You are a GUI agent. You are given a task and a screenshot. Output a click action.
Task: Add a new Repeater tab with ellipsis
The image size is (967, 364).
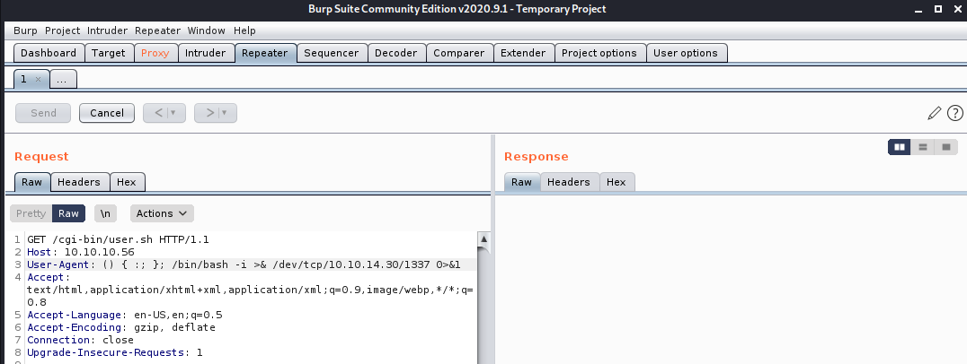[x=63, y=79]
